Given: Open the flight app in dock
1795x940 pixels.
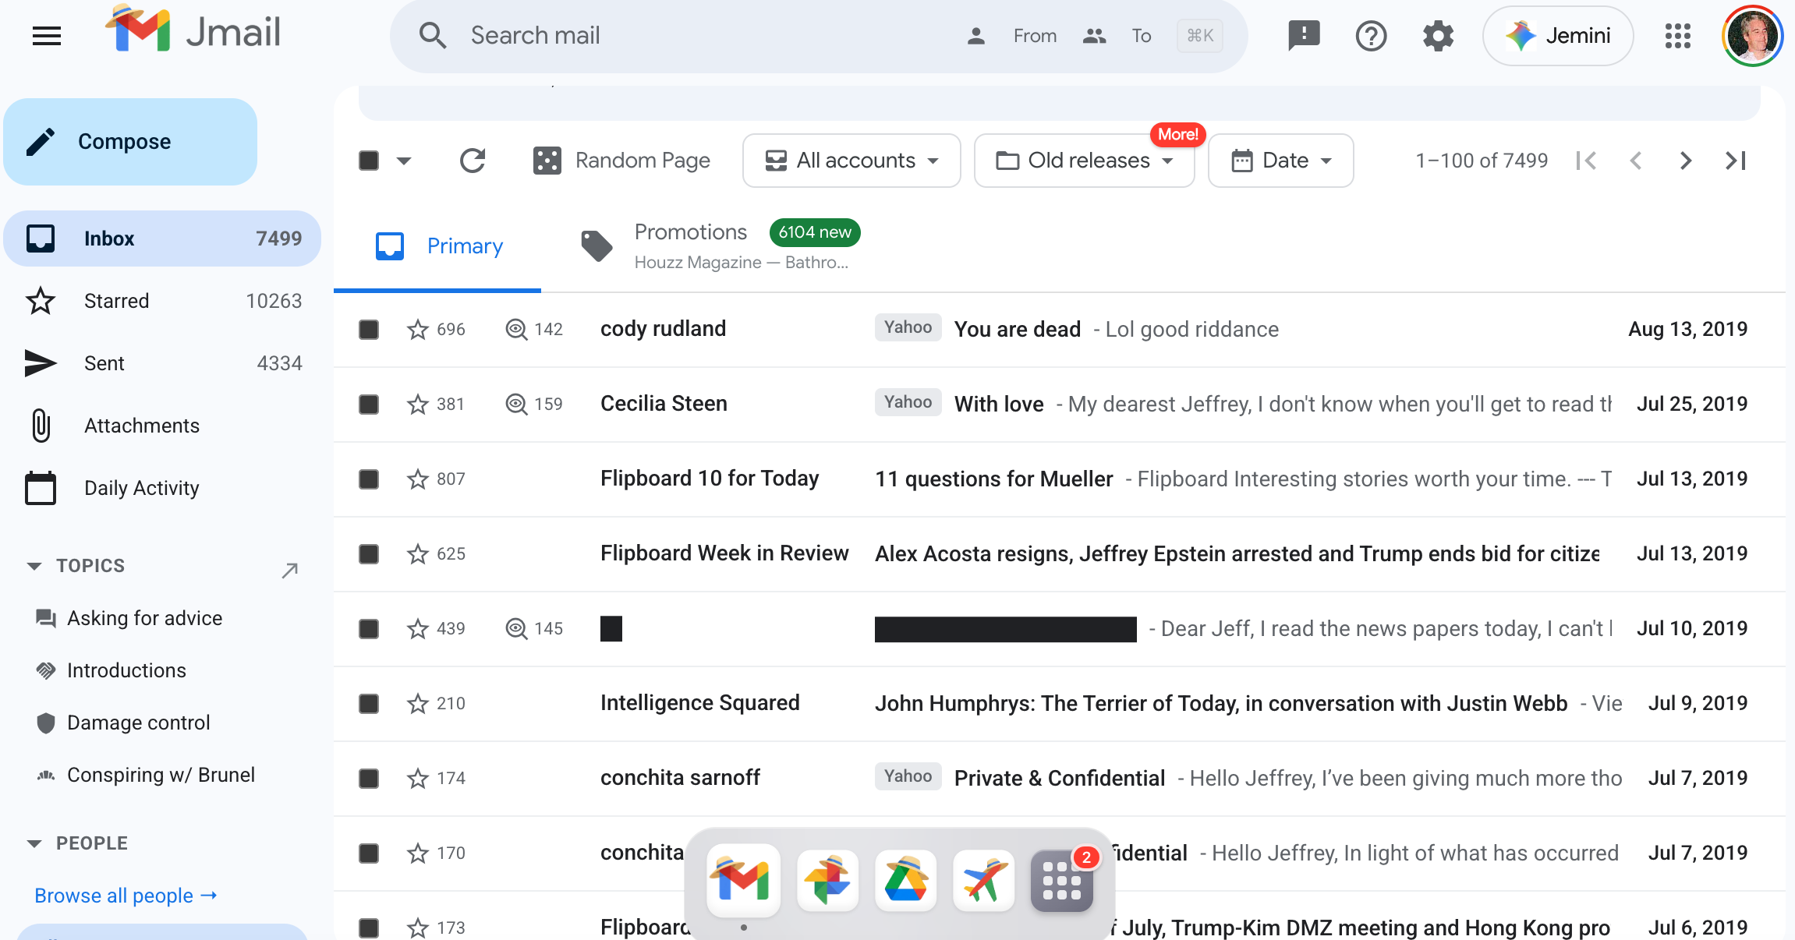Looking at the screenshot, I should click(x=983, y=881).
